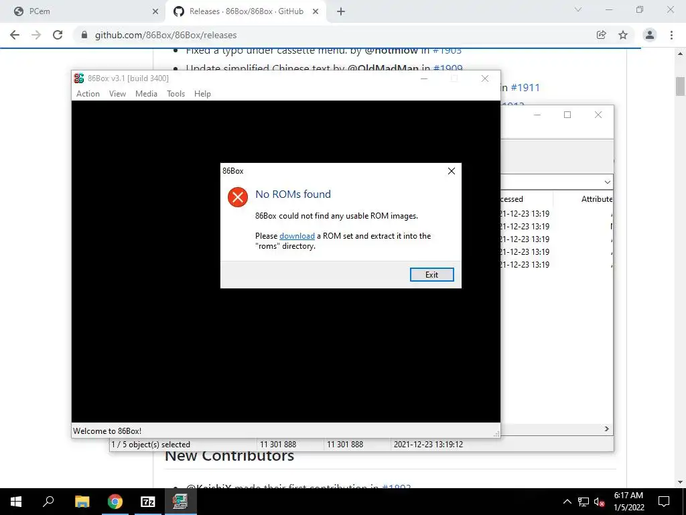686x515 pixels.
Task: Open the Tools menu in 86Box
Action: (176, 94)
